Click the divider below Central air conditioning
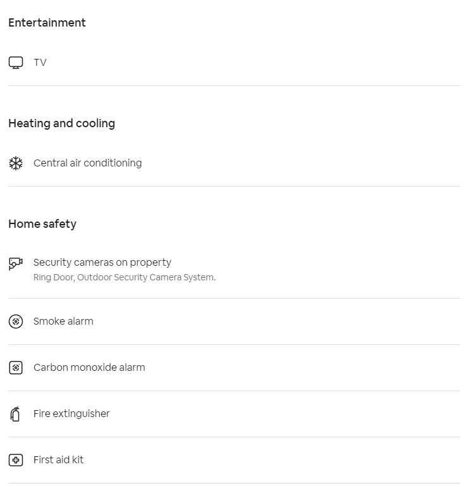471x493 pixels. point(234,187)
